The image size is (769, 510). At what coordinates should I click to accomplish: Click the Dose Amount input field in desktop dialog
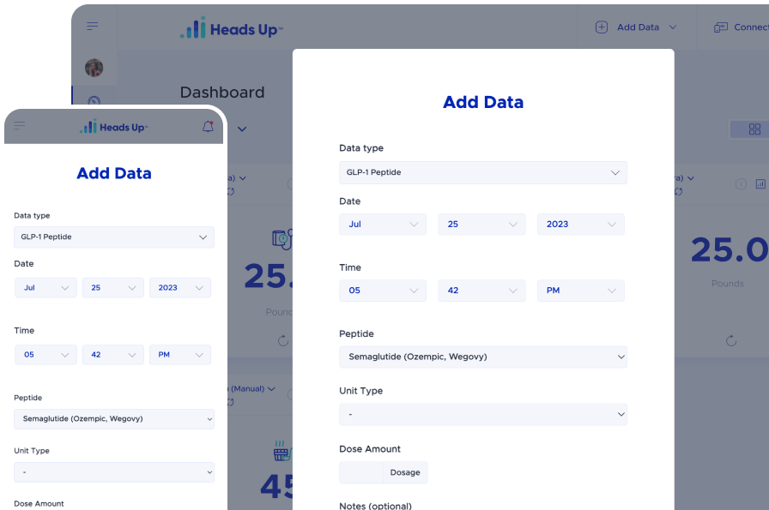tap(361, 472)
